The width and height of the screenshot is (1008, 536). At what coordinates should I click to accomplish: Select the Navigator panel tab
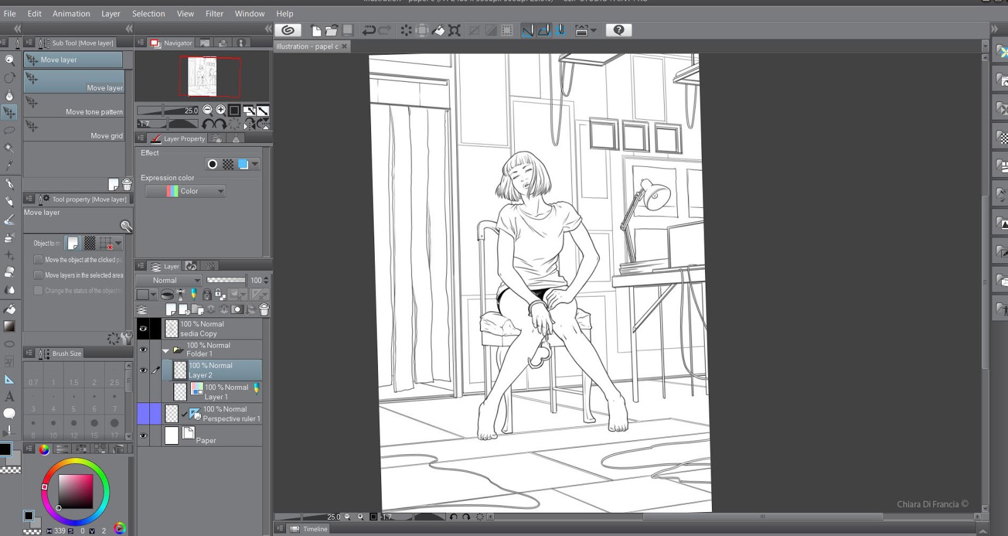point(171,43)
